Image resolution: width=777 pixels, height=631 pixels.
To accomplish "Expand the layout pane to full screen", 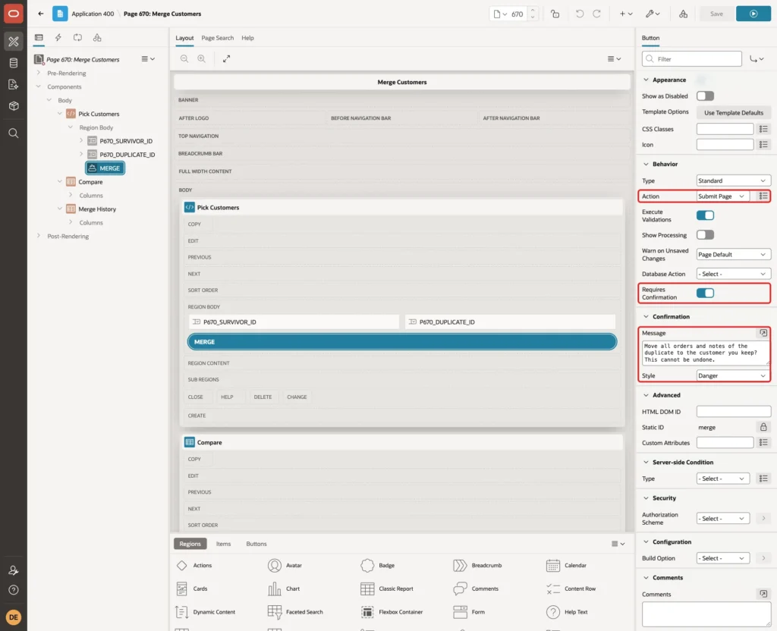I will [226, 58].
